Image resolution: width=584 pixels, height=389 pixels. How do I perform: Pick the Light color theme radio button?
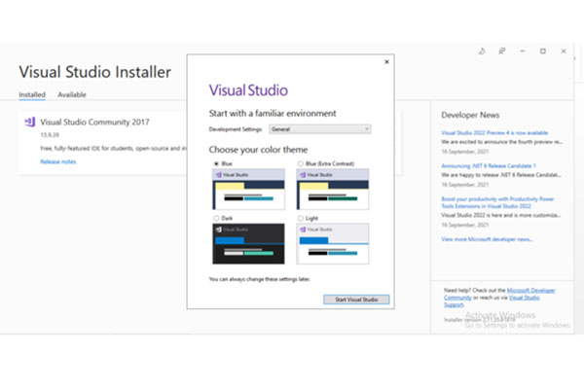300,219
